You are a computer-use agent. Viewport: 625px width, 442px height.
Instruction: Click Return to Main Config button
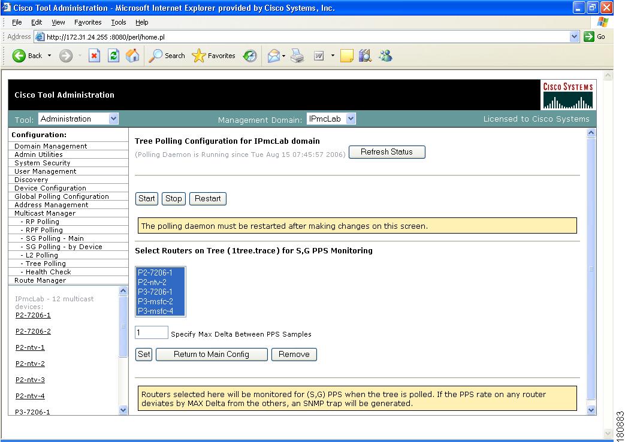click(212, 355)
